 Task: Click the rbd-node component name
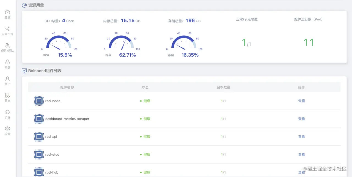pos(53,101)
